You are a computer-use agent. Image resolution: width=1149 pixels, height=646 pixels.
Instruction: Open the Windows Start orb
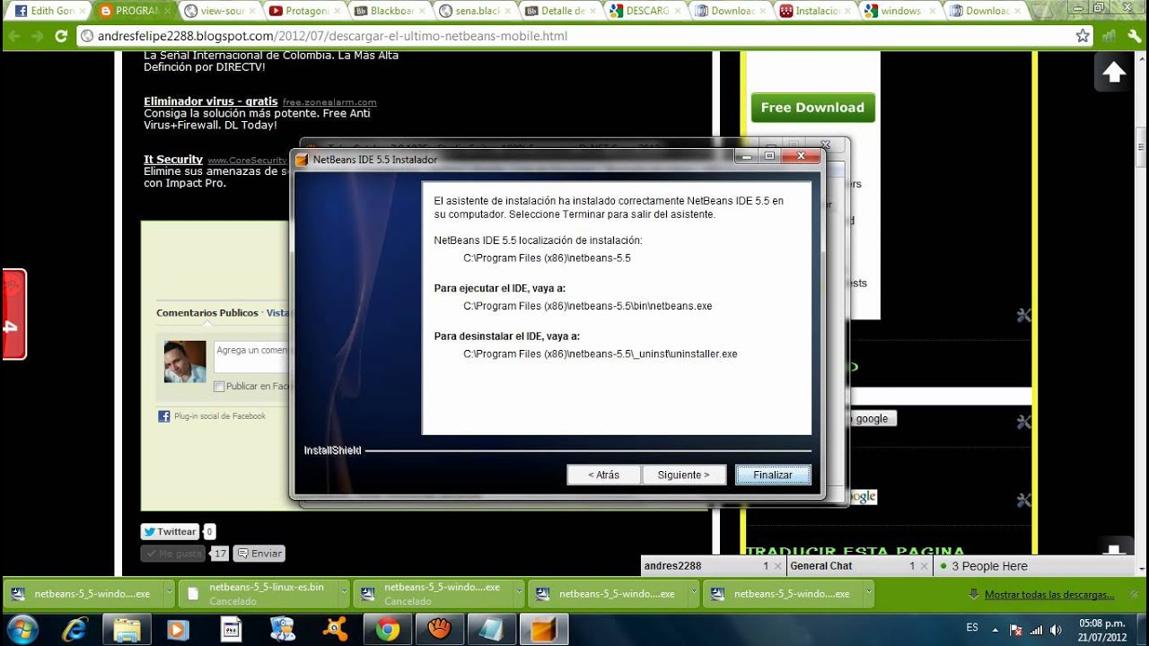22,629
